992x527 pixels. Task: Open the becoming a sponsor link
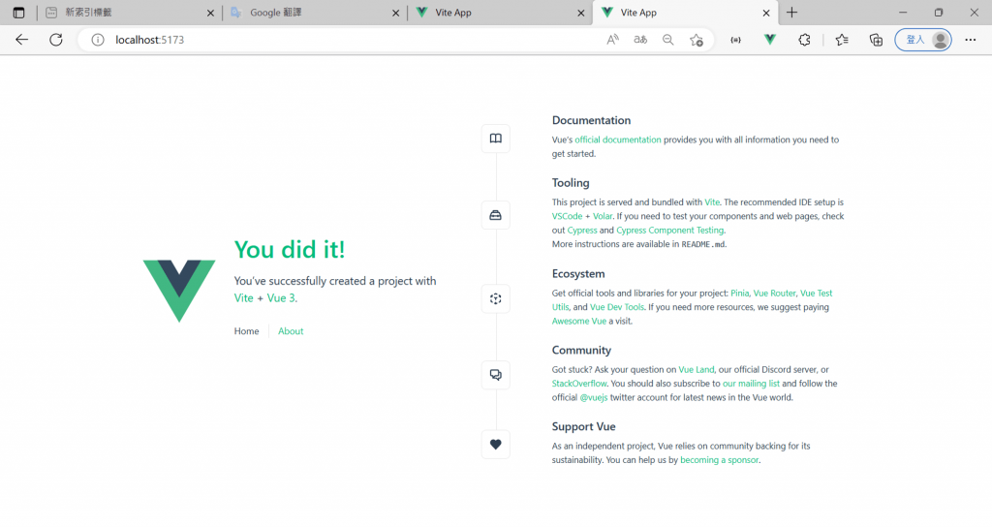tap(720, 460)
